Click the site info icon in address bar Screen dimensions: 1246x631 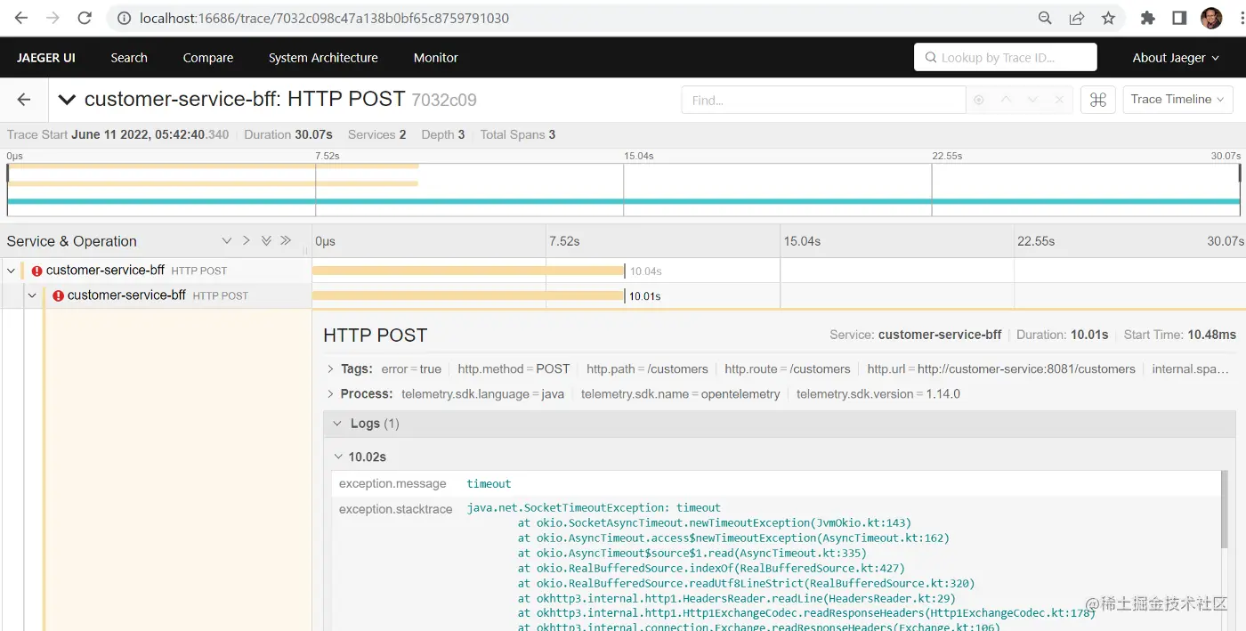point(125,18)
